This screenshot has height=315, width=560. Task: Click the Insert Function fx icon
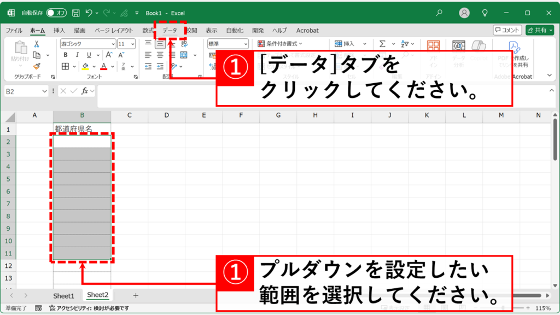pos(85,91)
